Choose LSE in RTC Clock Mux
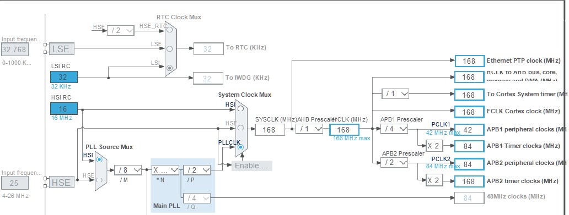The width and height of the screenshot is (569, 215). pos(169,48)
